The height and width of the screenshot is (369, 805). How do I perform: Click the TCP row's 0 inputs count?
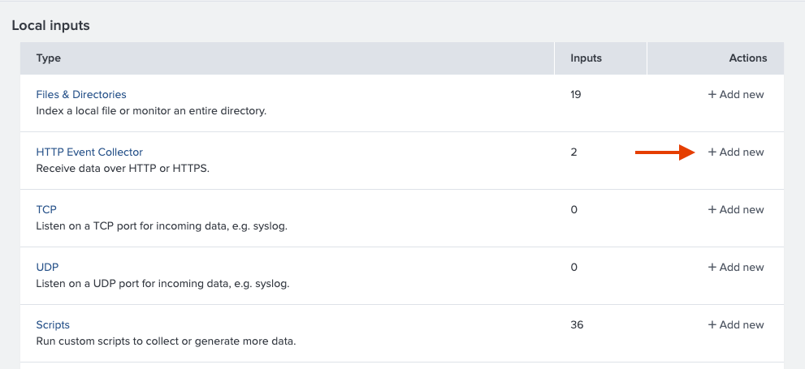(x=573, y=210)
